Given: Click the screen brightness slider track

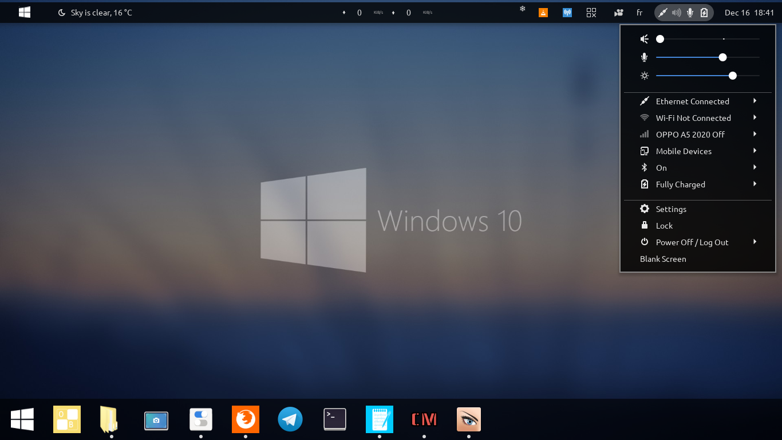Looking at the screenshot, I should 708,76.
